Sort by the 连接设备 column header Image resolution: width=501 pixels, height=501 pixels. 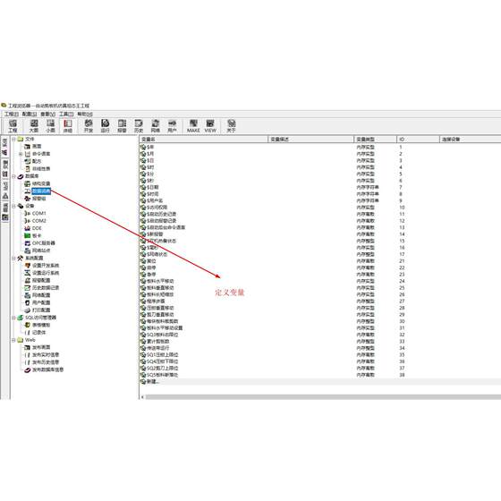(x=471, y=140)
